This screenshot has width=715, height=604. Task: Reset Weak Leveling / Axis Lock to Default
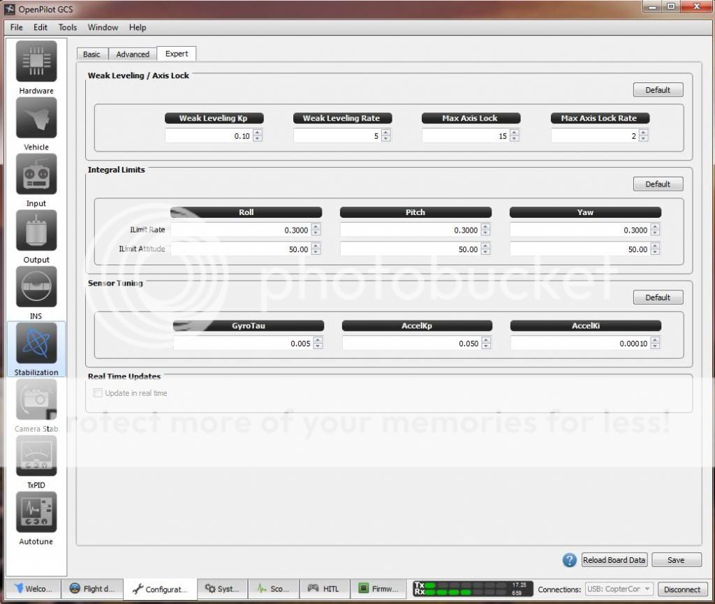(x=658, y=90)
